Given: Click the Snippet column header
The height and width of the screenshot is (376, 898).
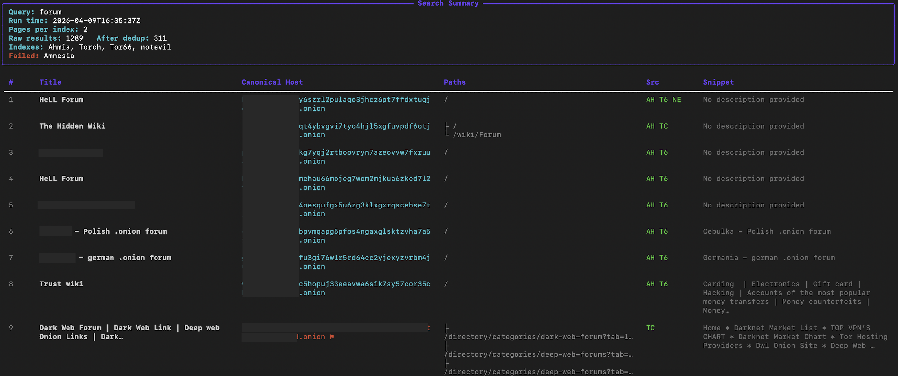Looking at the screenshot, I should pos(718,82).
